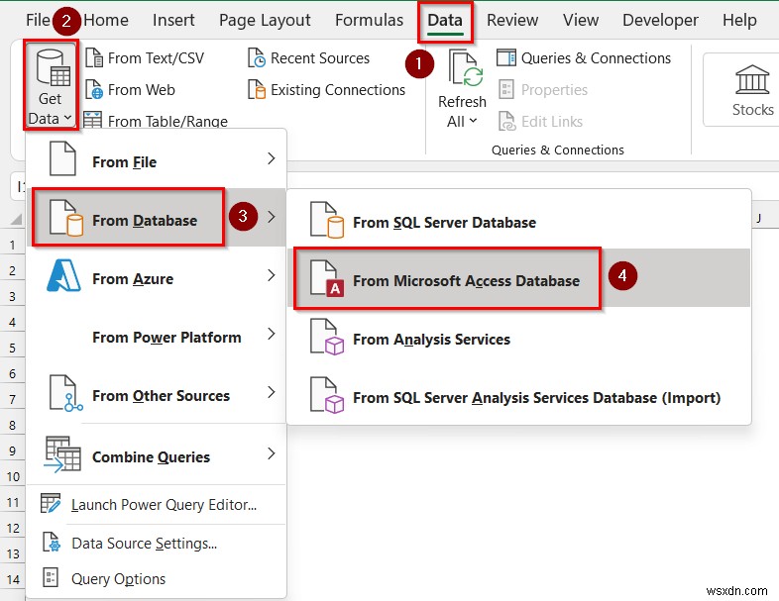This screenshot has height=601, width=779.
Task: Select row header 12
Action: pyautogui.click(x=13, y=528)
